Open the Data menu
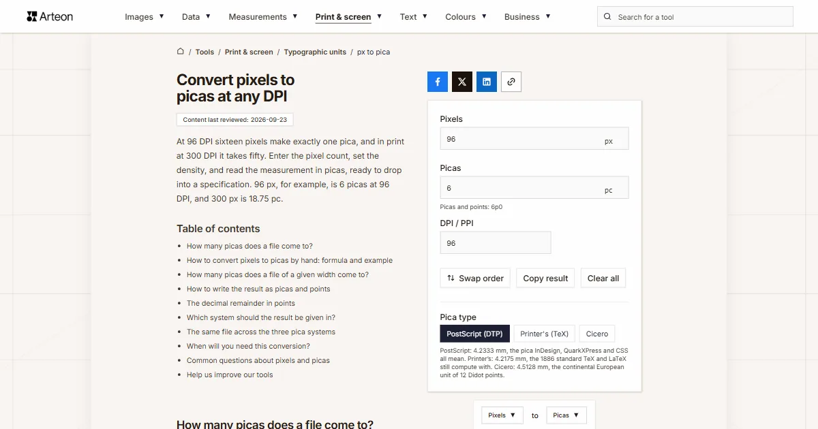This screenshot has height=429, width=818. pos(196,17)
